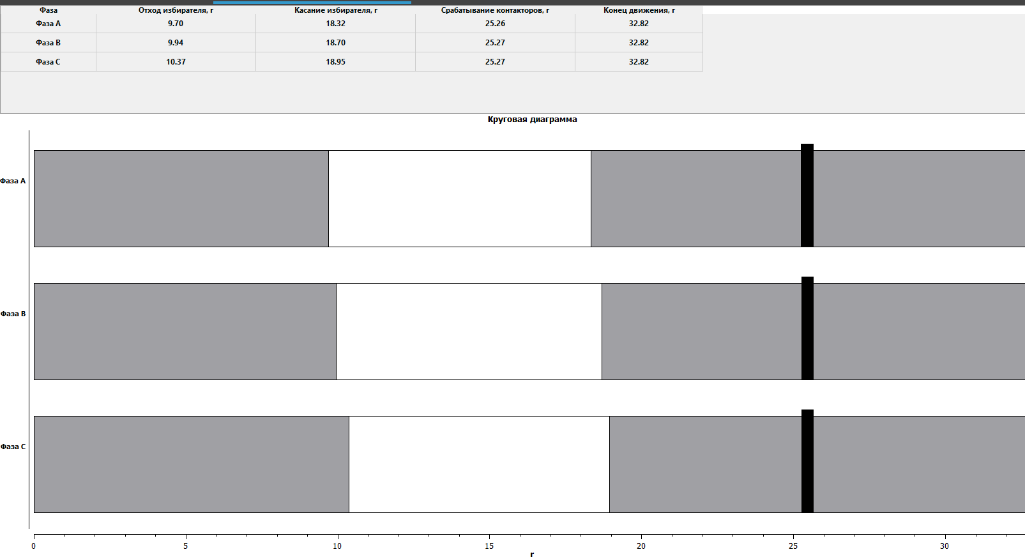Click the black marker on Фаза C bar

(807, 461)
